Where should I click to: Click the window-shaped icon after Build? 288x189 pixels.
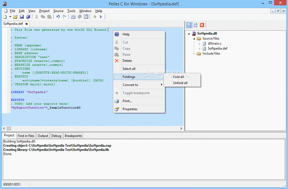pyautogui.click(x=86, y=17)
